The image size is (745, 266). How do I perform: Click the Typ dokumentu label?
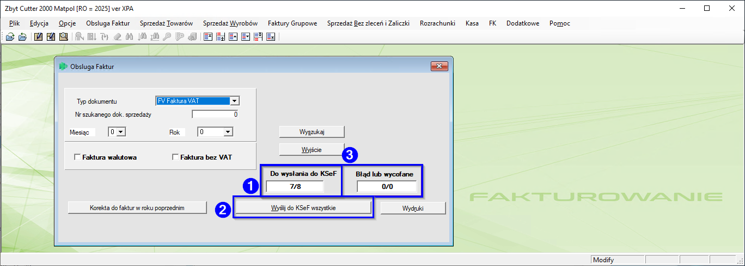click(x=97, y=102)
